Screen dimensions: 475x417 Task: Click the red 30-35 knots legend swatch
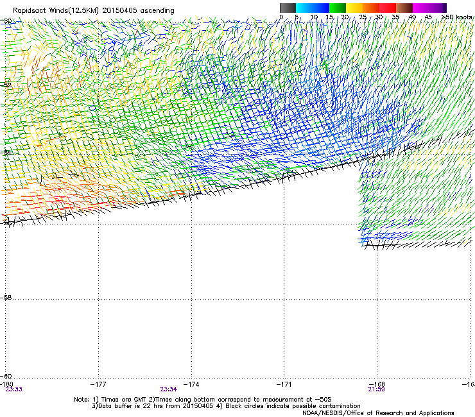(388, 8)
